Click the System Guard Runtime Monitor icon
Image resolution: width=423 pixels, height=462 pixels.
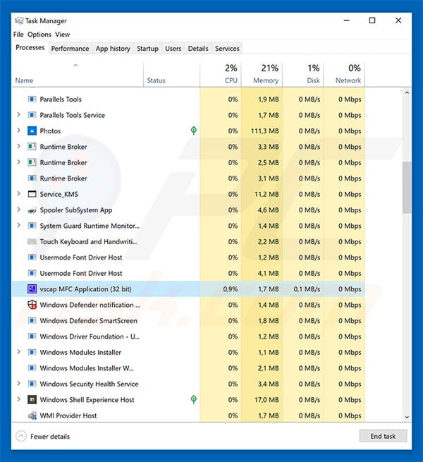click(32, 226)
